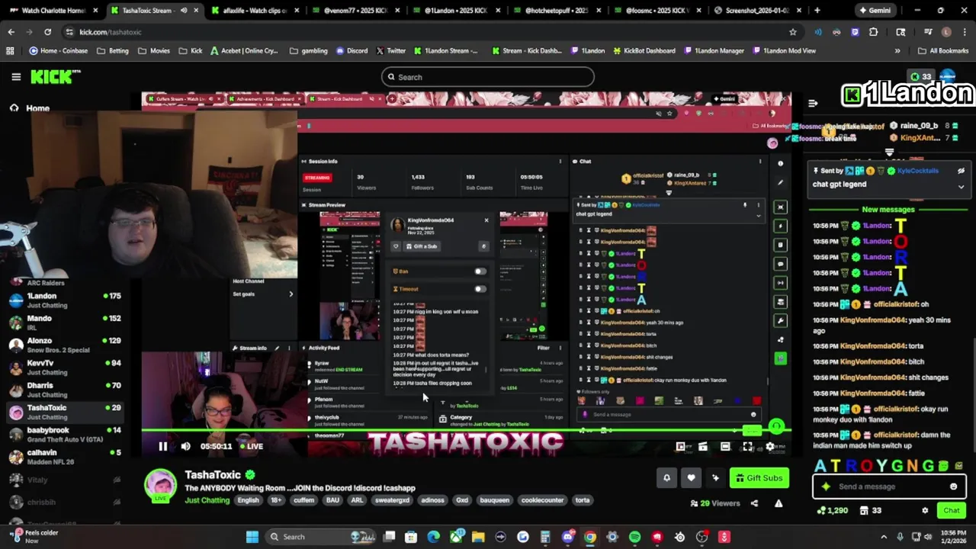Open Spotify from the taskbar

click(634, 537)
